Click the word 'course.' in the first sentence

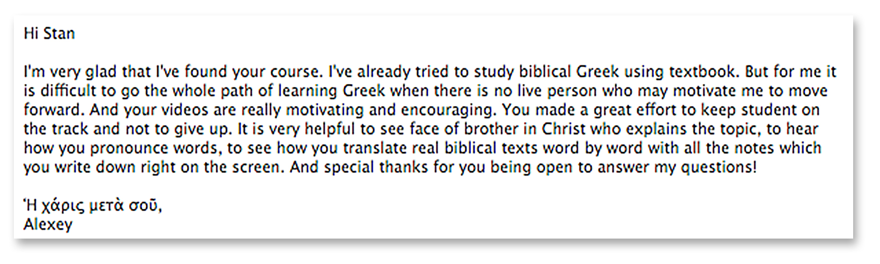click(296, 72)
